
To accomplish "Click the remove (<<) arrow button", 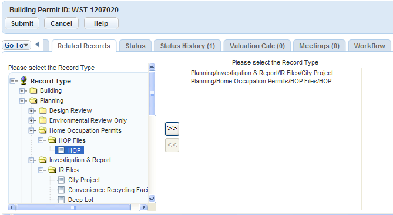I will pos(172,145).
